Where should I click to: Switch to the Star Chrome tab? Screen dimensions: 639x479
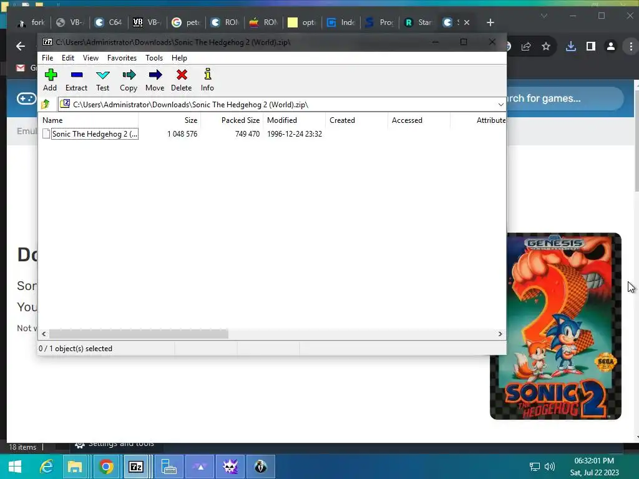coord(418,22)
